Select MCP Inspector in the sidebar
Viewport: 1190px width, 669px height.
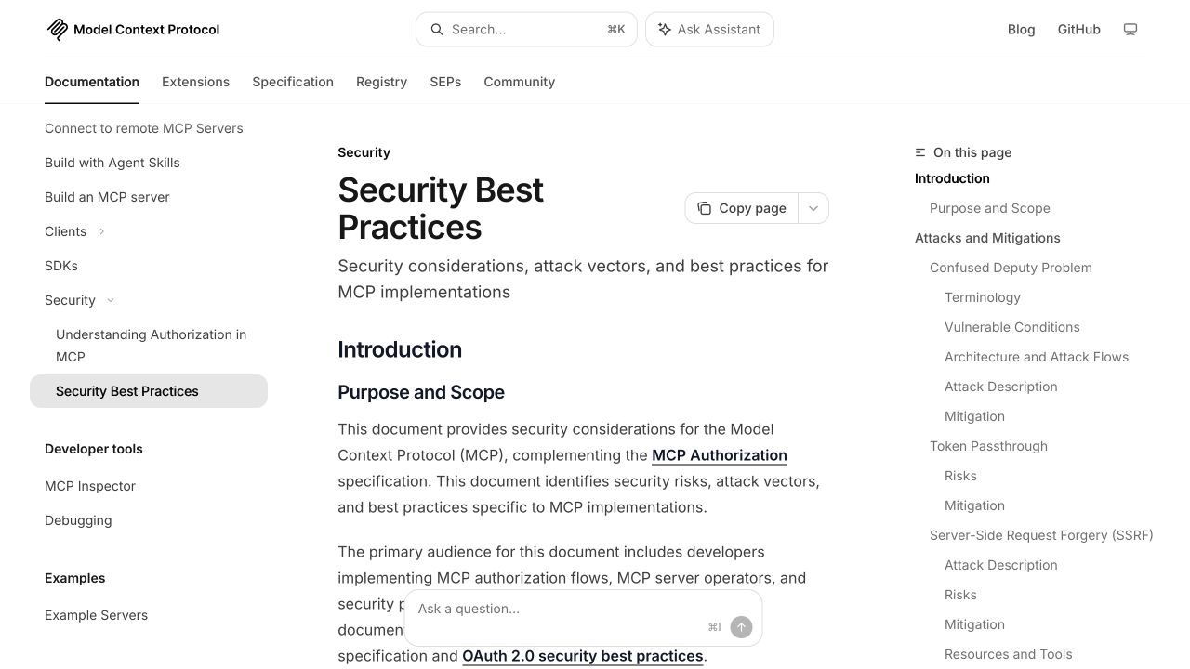pos(90,486)
